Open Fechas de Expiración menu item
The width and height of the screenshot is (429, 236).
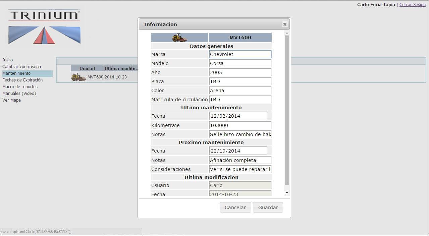pyautogui.click(x=22, y=80)
